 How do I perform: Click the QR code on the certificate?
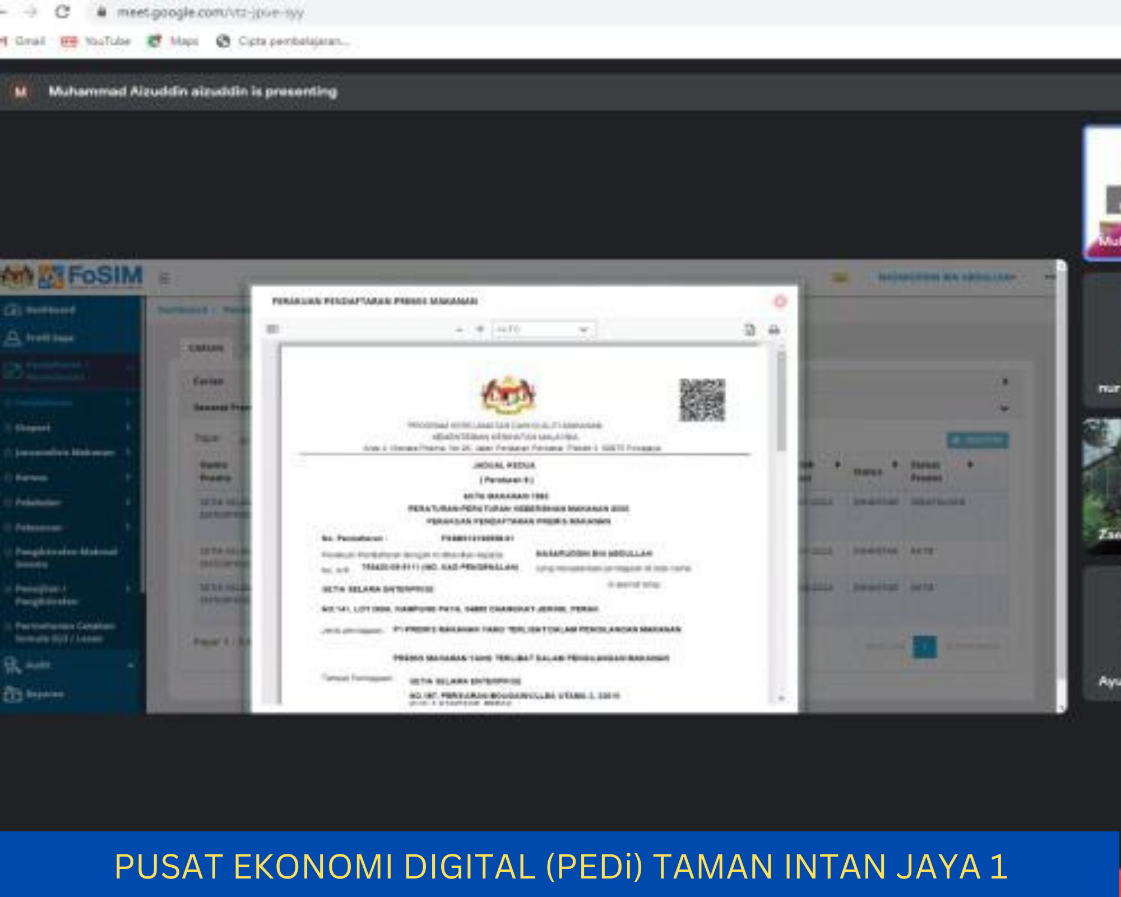[702, 400]
